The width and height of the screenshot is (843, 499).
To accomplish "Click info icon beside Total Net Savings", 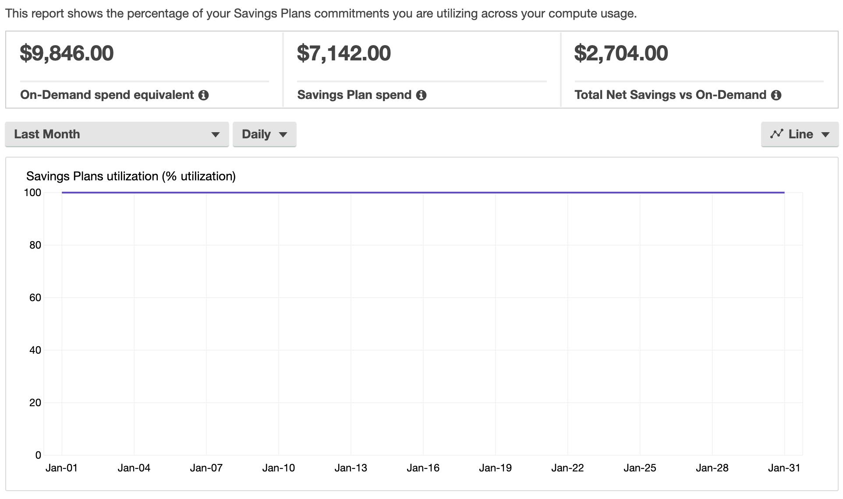I will point(776,95).
